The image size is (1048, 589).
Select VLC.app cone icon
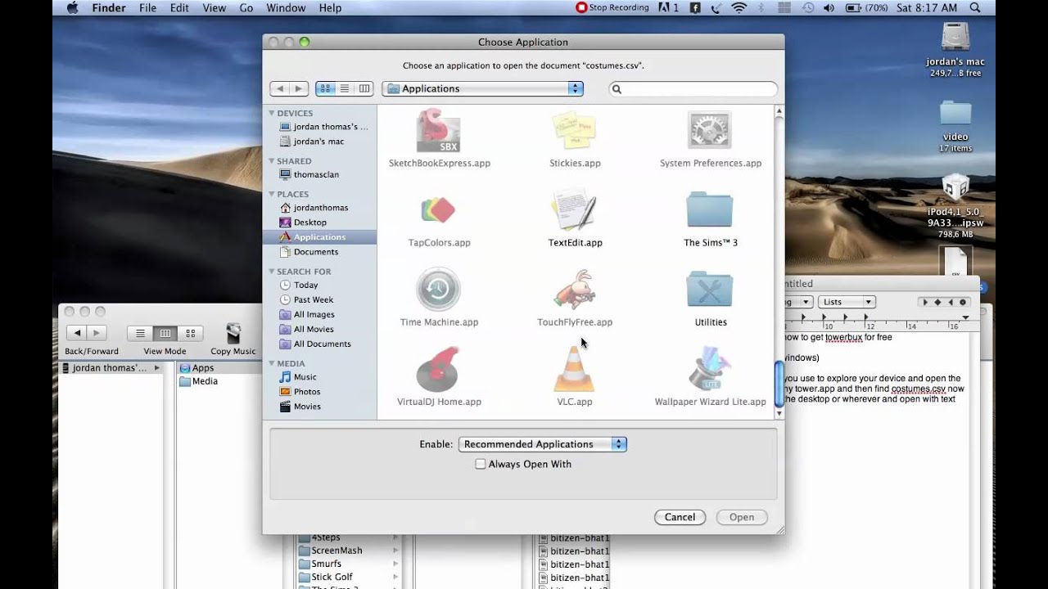click(x=575, y=369)
